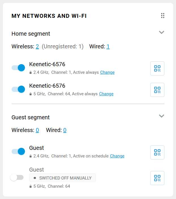
Task: Show QR code for Guest 2.4 GHz network
Action: pos(157,152)
